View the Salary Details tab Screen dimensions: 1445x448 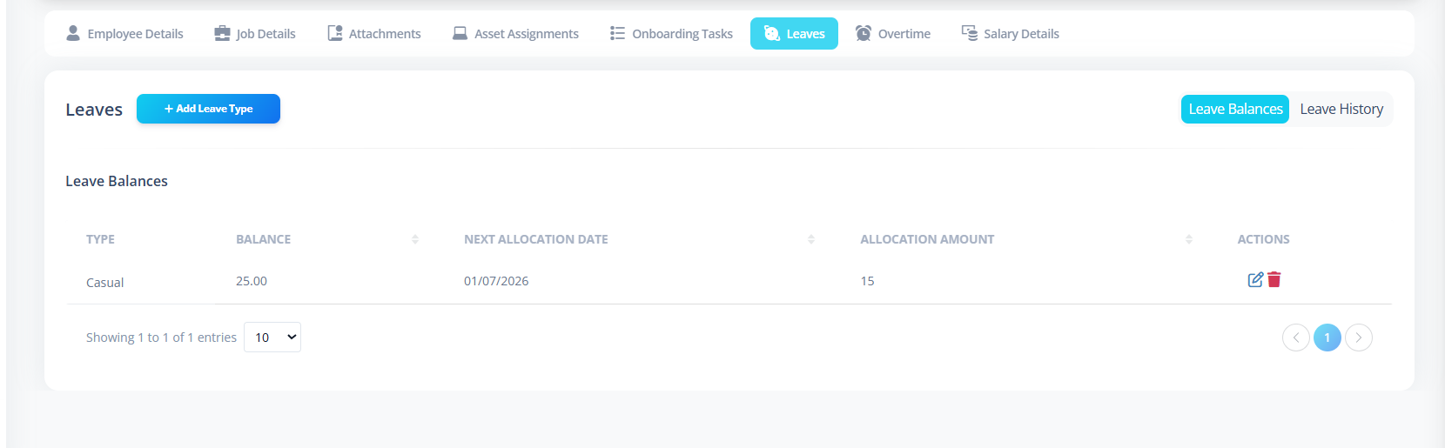(1011, 34)
